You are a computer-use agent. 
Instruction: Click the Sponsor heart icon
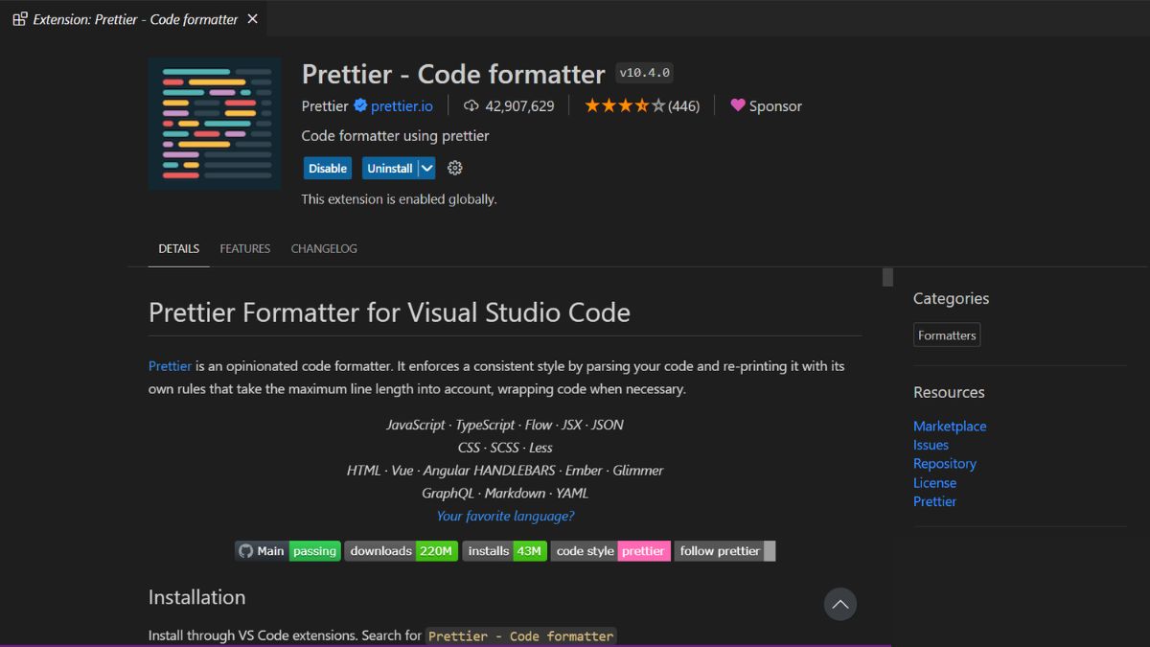737,105
